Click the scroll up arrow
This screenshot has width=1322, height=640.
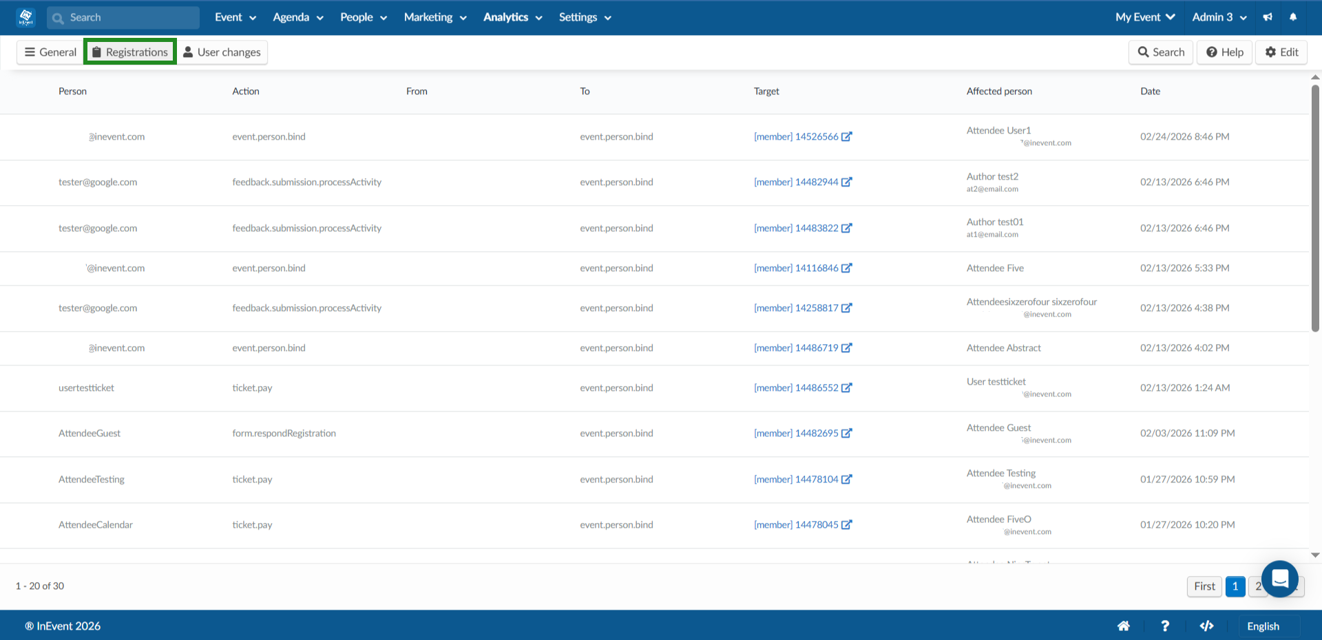coord(1315,77)
